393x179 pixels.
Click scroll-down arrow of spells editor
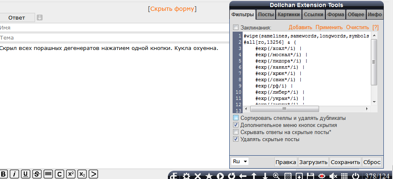point(374,102)
